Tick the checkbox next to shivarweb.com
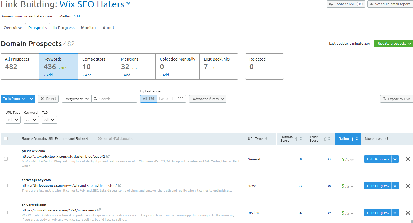 (x=6, y=212)
